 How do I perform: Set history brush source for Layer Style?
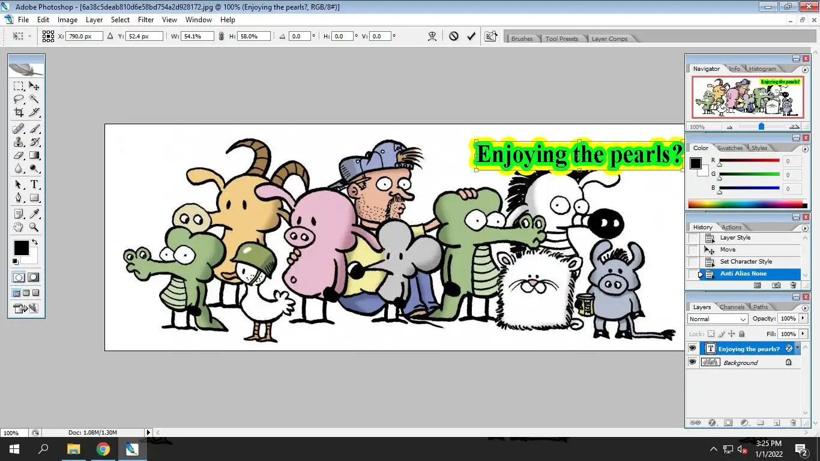point(693,238)
